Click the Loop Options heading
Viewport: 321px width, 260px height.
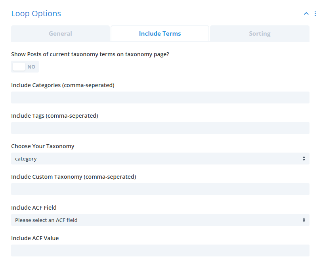coord(36,13)
